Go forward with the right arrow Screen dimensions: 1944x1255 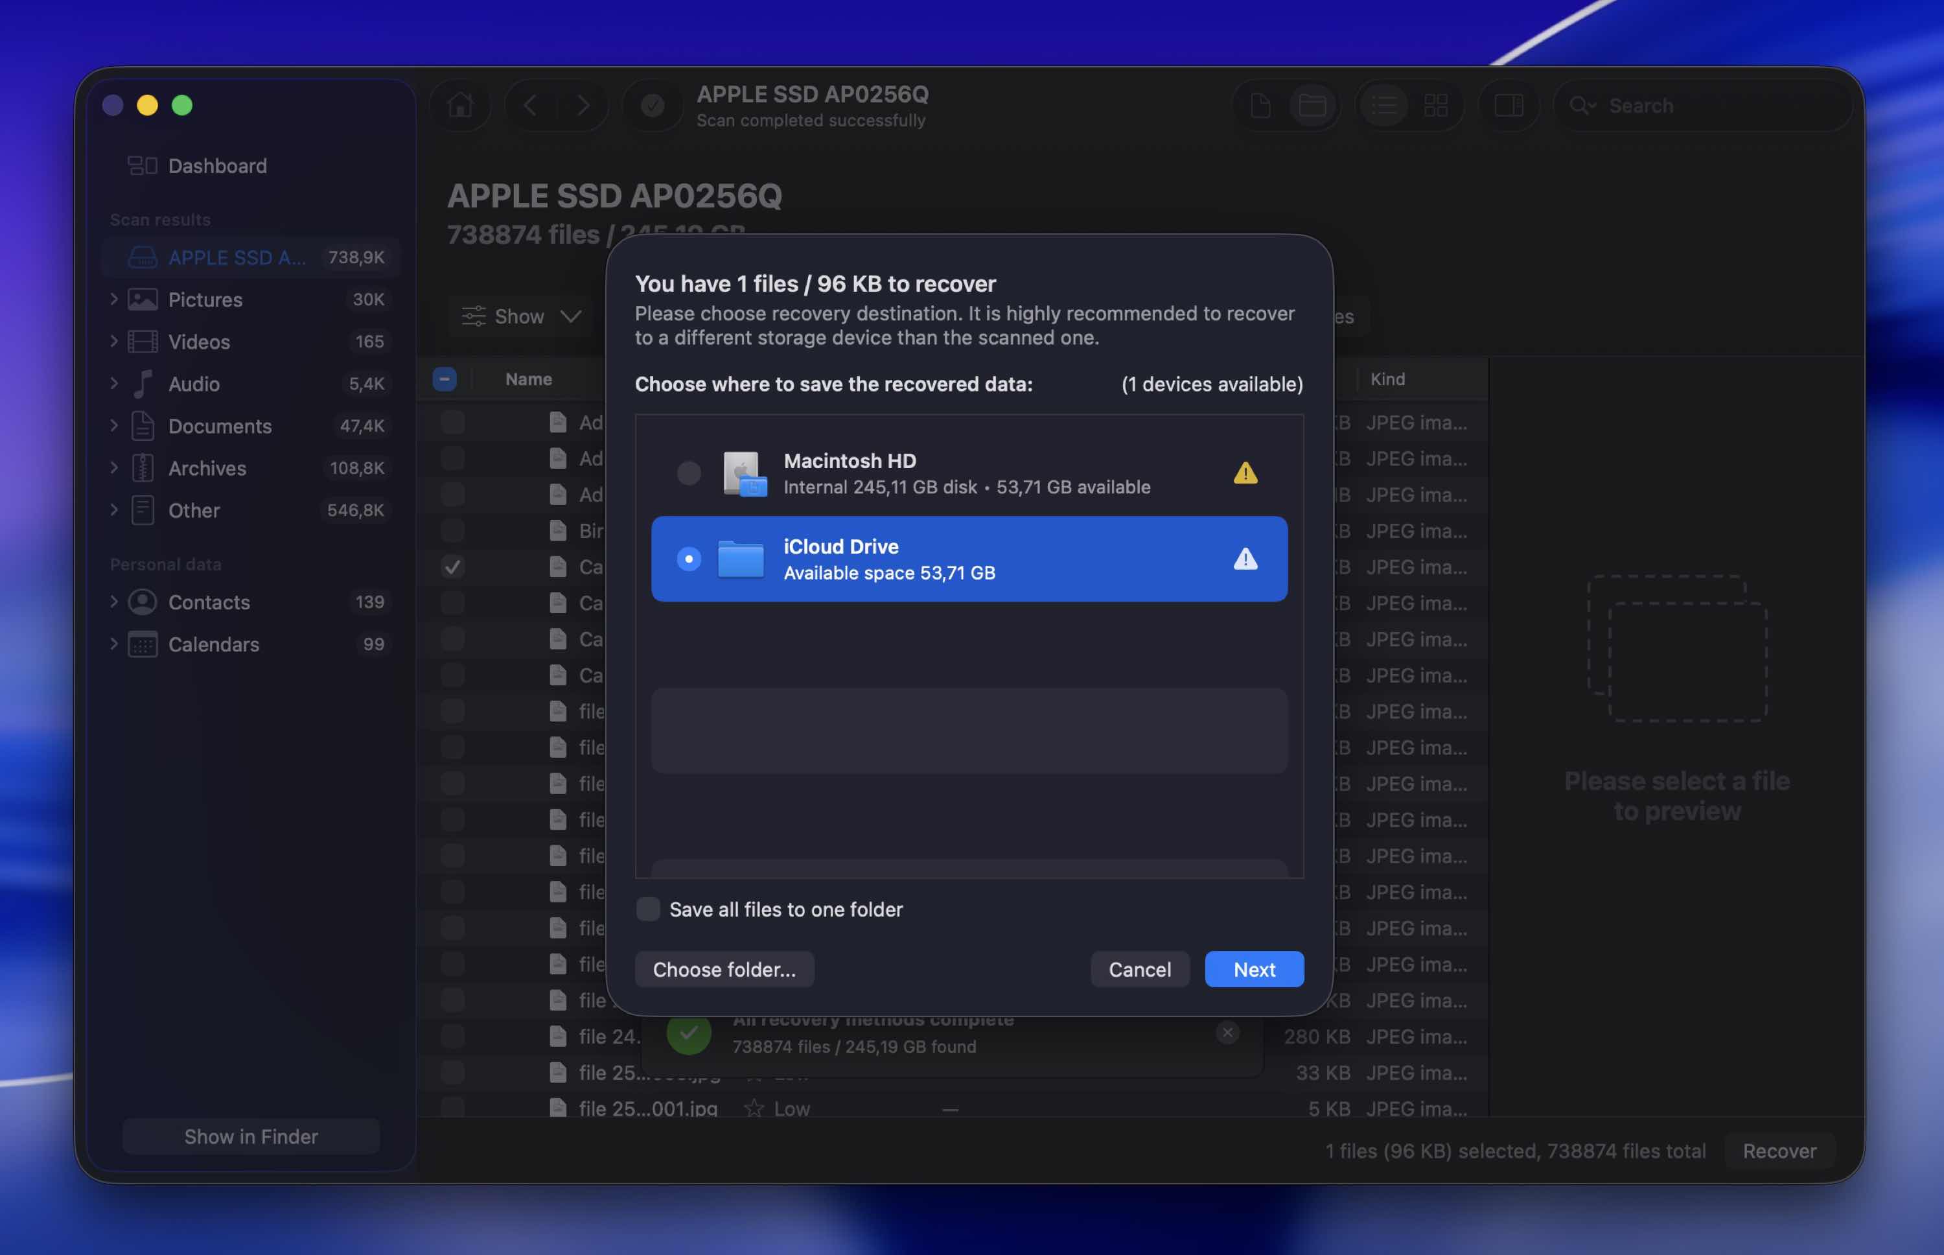pyautogui.click(x=583, y=105)
